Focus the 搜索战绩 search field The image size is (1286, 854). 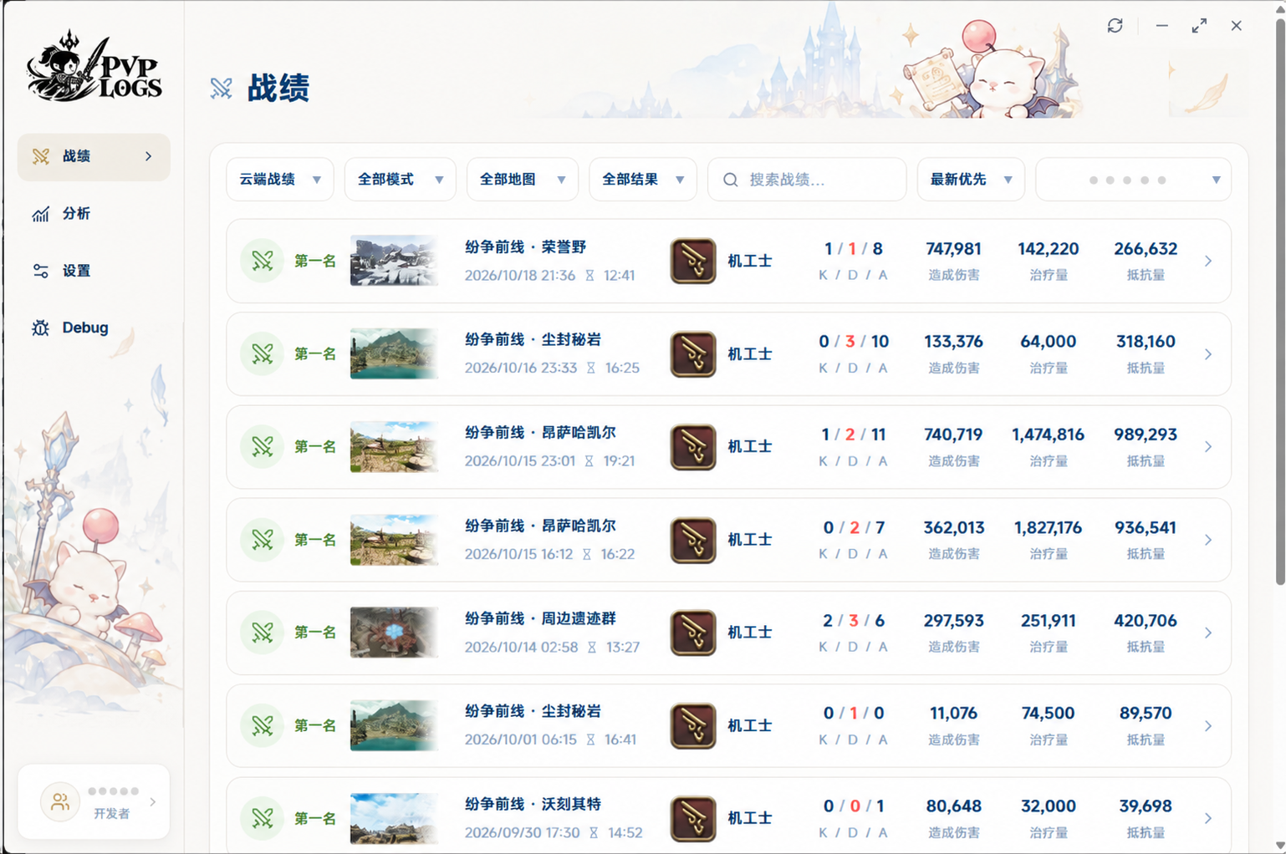click(807, 180)
